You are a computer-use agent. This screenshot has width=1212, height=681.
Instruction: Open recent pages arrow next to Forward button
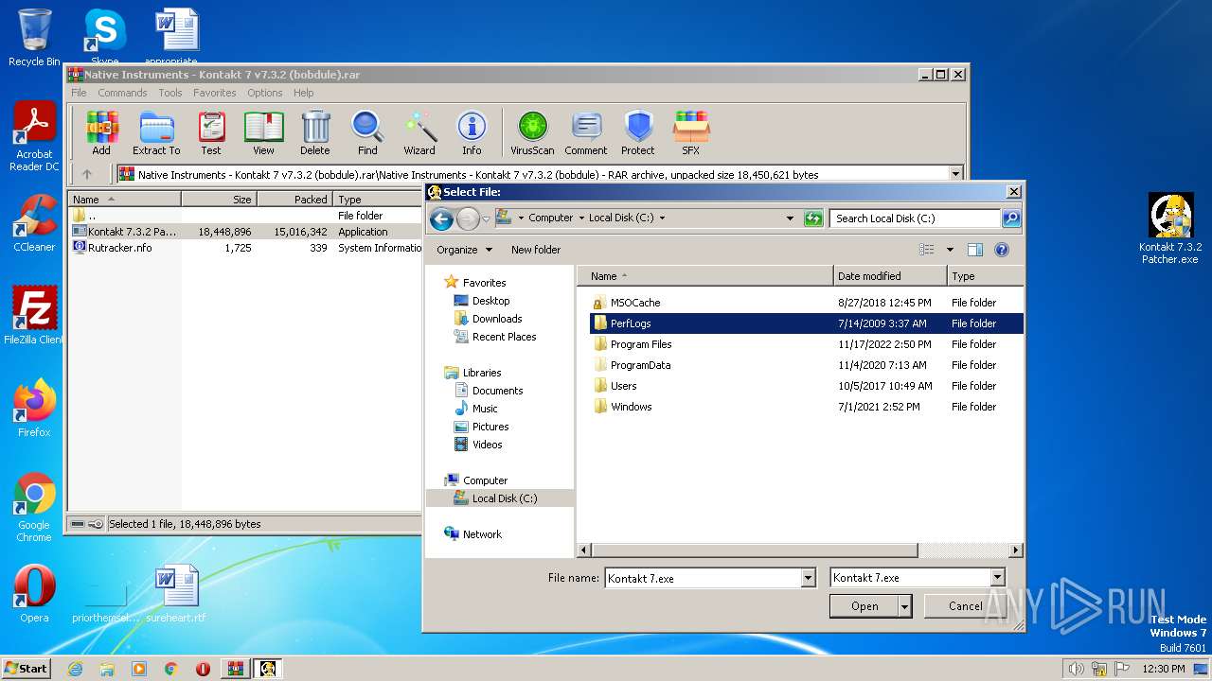(x=486, y=218)
